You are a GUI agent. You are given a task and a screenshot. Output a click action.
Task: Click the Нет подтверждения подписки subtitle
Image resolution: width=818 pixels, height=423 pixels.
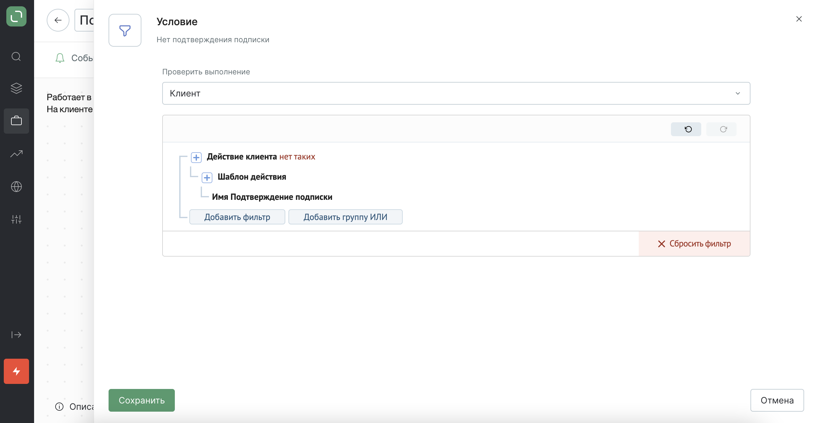[x=213, y=40]
